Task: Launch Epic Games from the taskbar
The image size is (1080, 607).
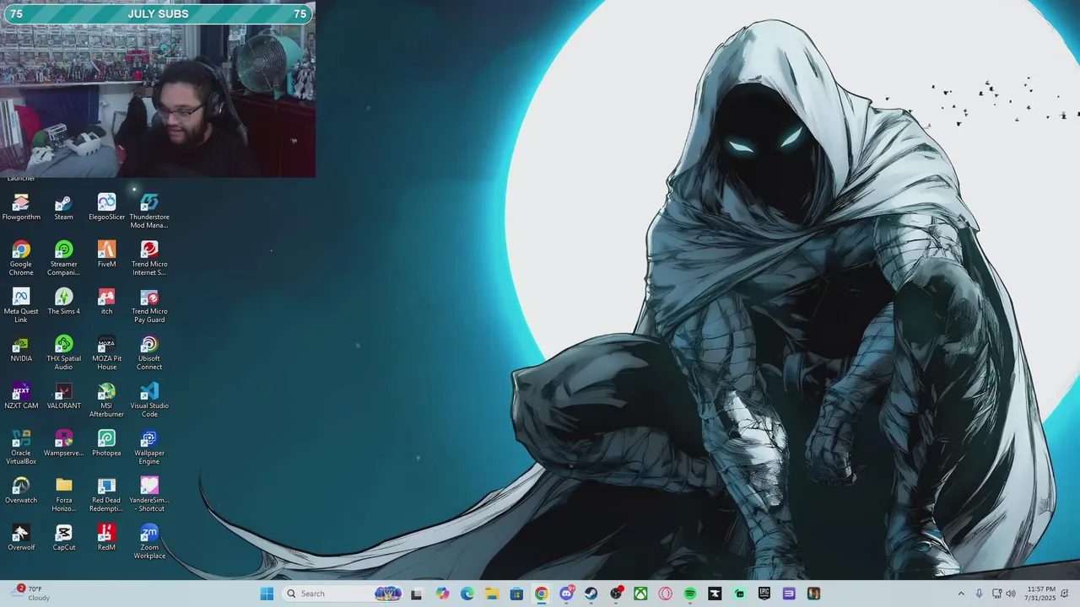Action: tap(764, 594)
